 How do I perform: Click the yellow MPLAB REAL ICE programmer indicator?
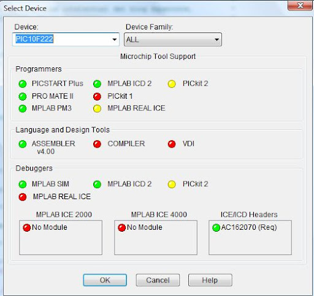point(97,108)
